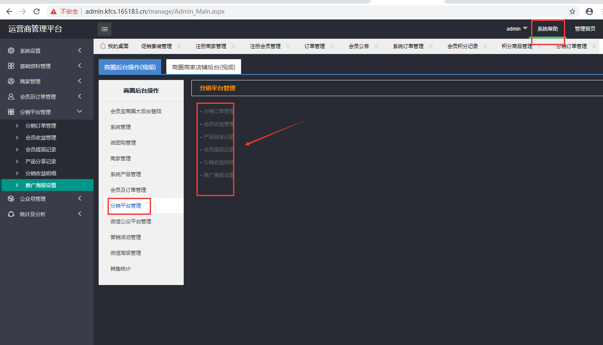This screenshot has height=345, width=603.
Task: Close the 促销套装管理 tab
Action: (x=179, y=46)
